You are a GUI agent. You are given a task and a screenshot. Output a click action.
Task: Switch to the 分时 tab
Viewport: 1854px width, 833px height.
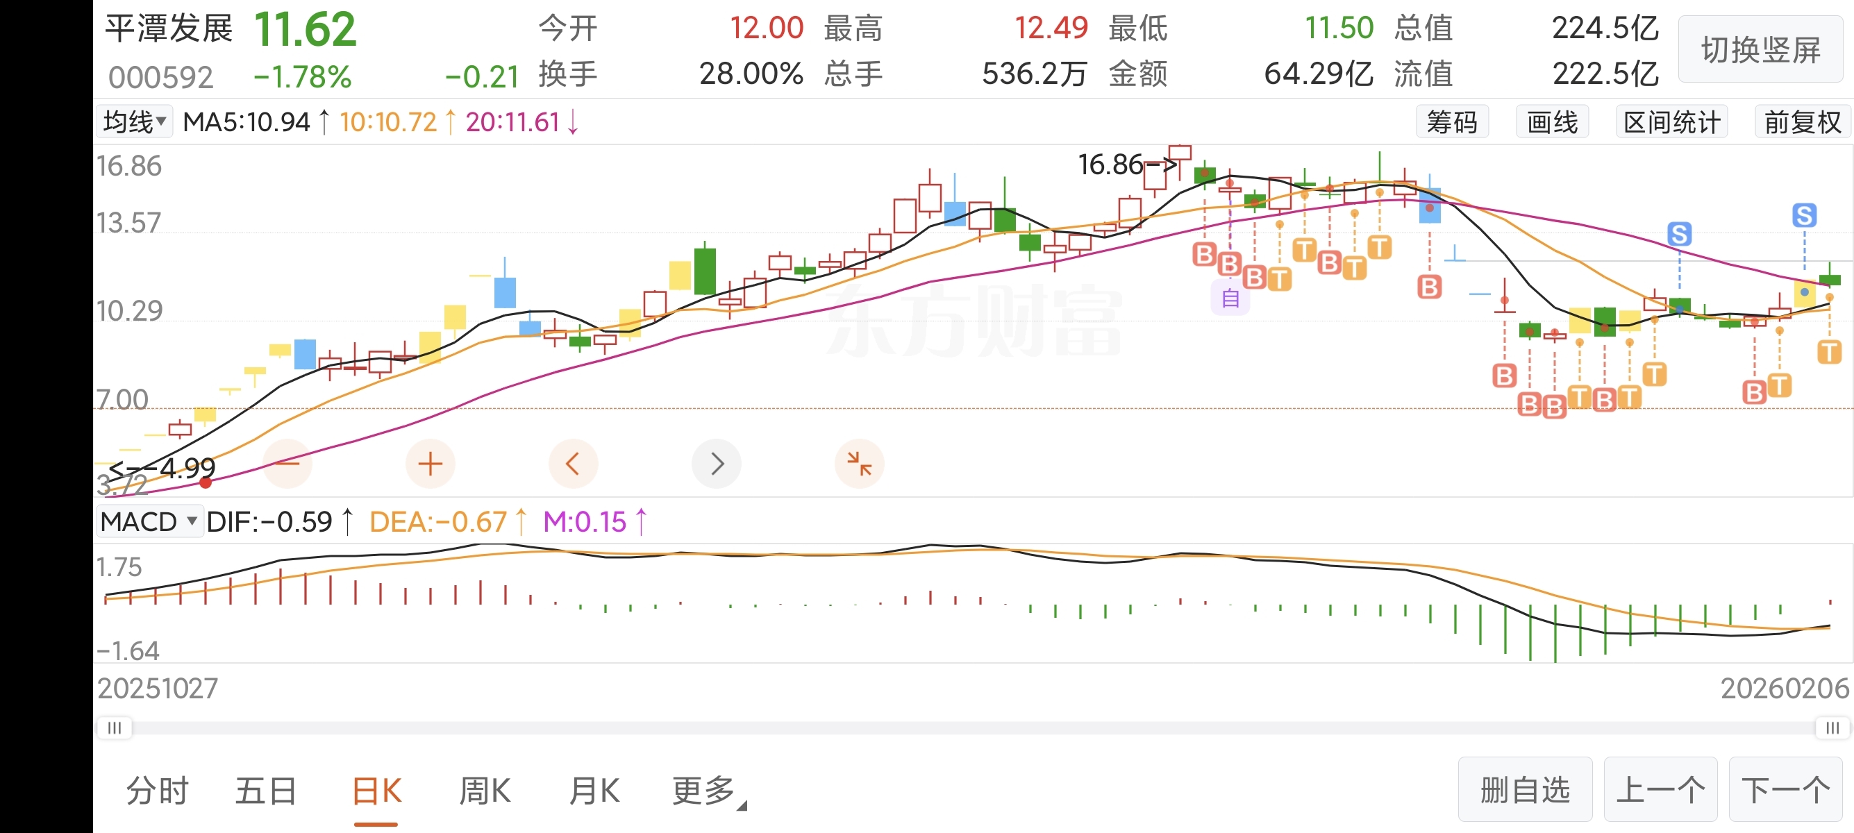click(157, 791)
